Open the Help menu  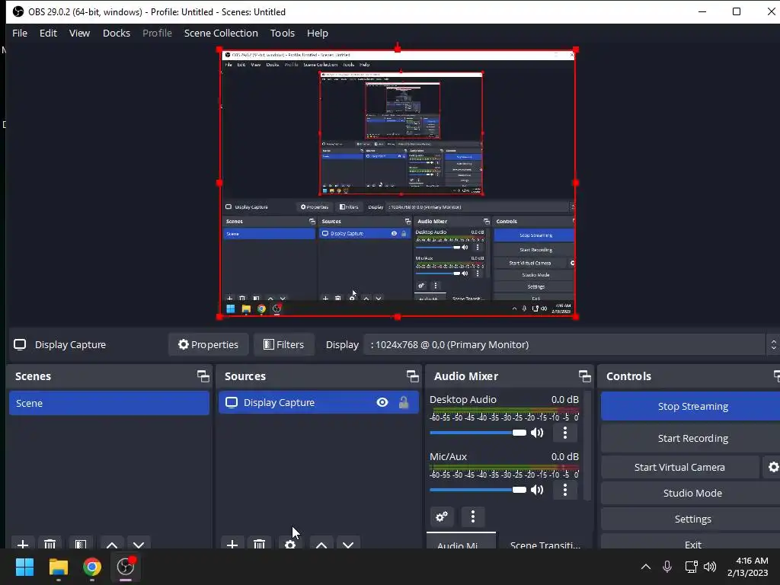click(x=317, y=33)
